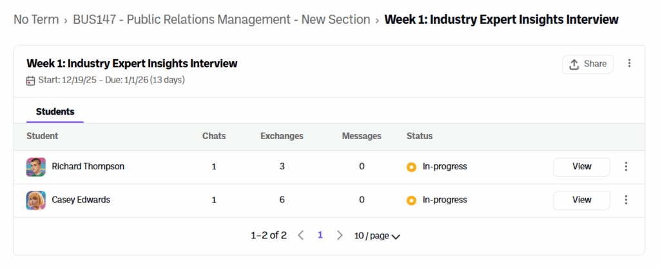View Casey Edwards' submission

pos(581,200)
